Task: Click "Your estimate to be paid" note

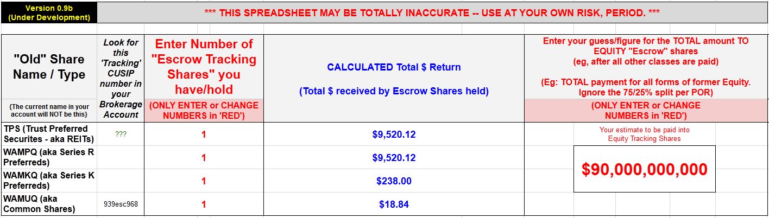Action: [x=644, y=134]
